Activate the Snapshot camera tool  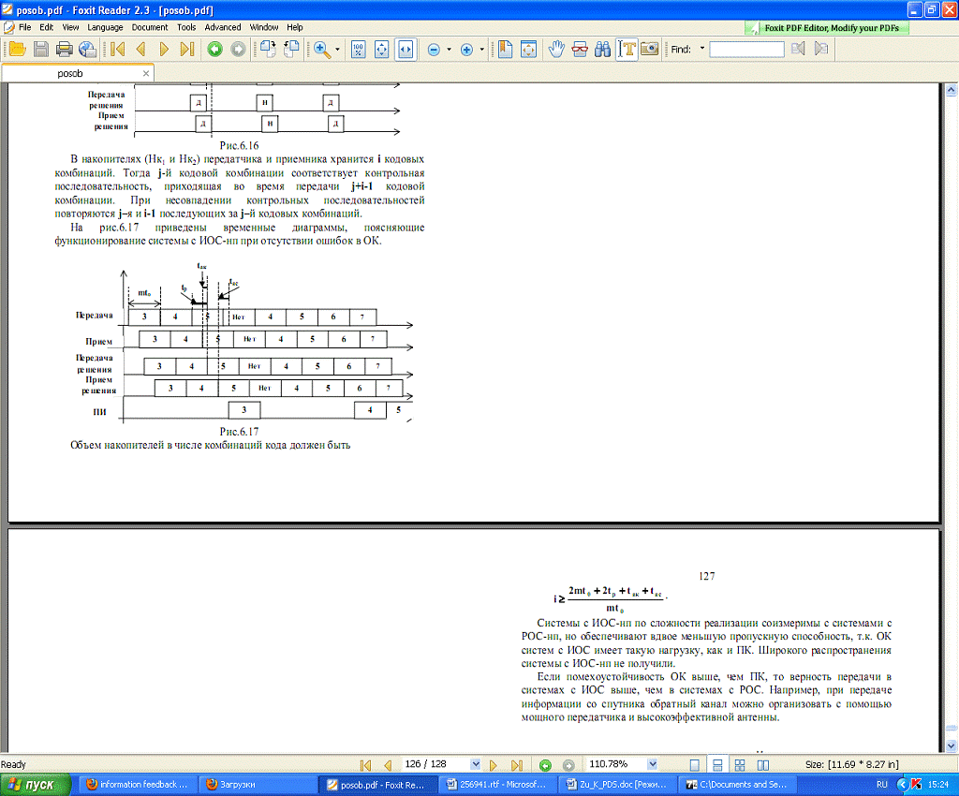click(650, 49)
